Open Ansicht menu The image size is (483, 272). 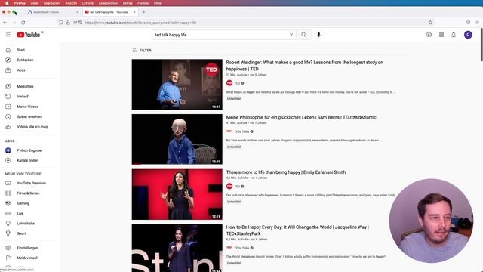71,3
